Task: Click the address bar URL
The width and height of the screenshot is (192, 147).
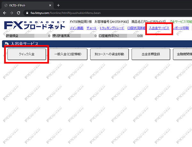Action: coord(66,13)
